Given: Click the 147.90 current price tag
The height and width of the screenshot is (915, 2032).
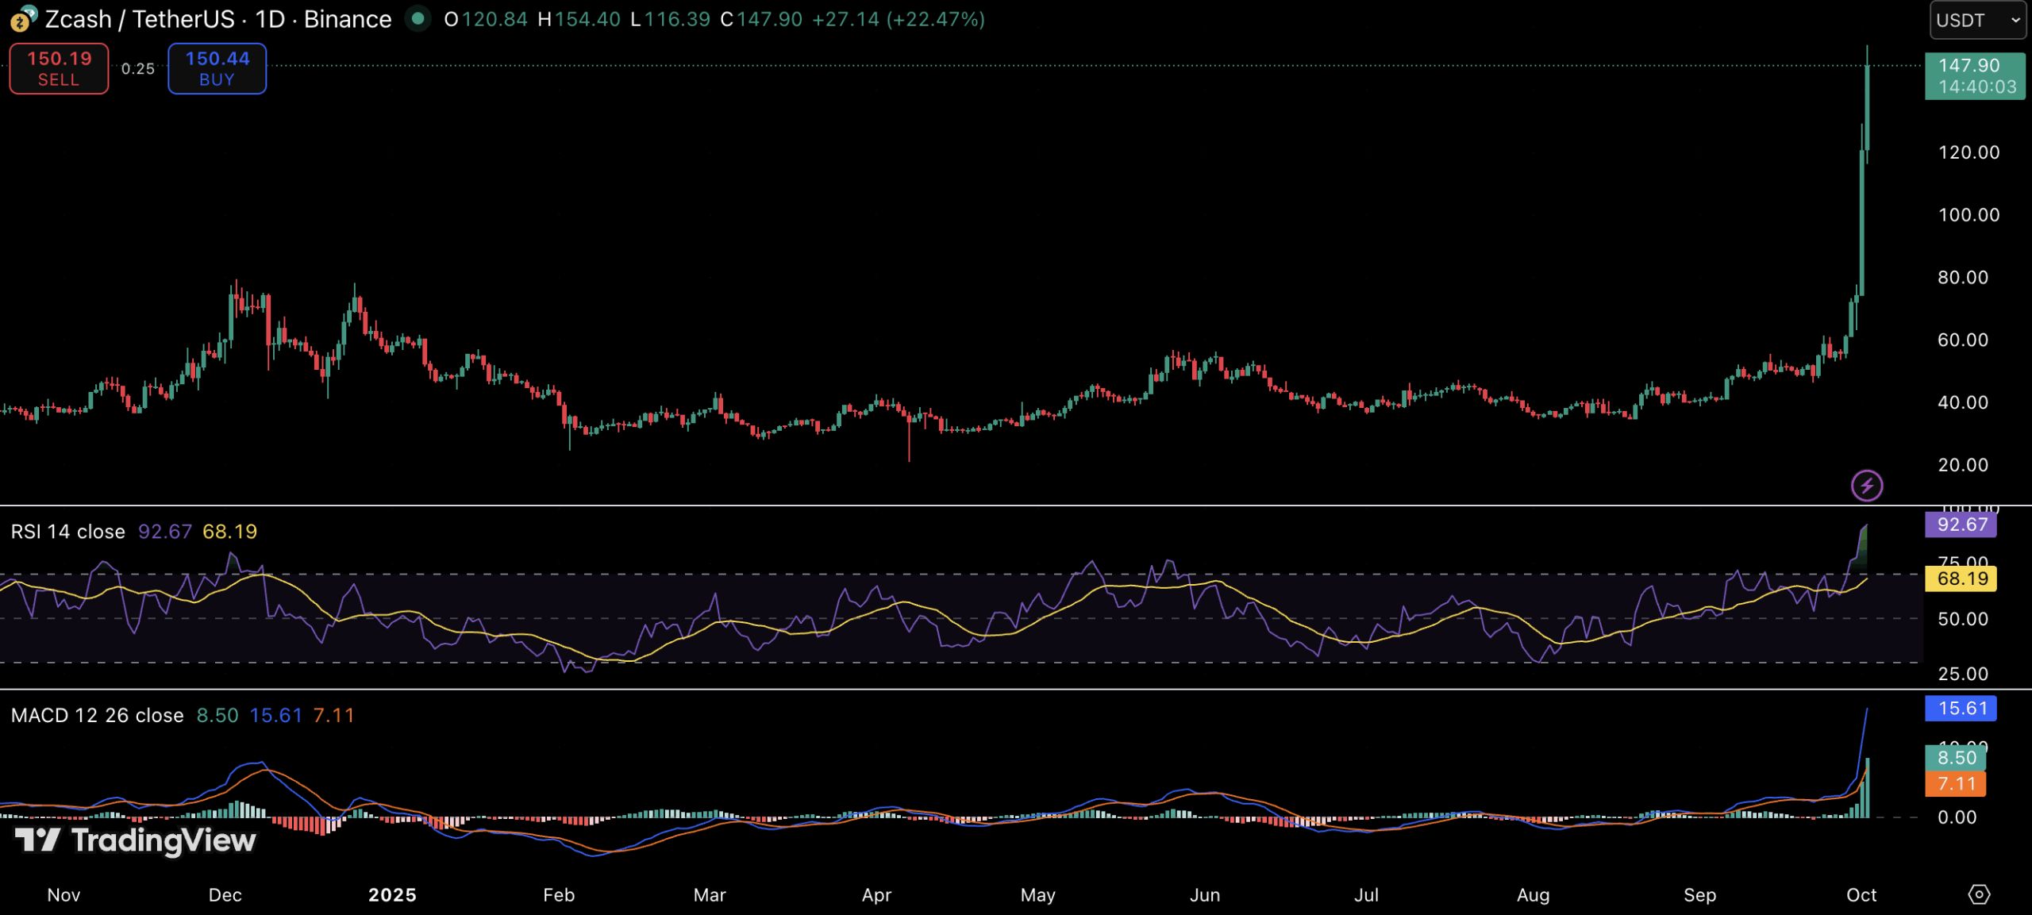Looking at the screenshot, I should pyautogui.click(x=1974, y=75).
